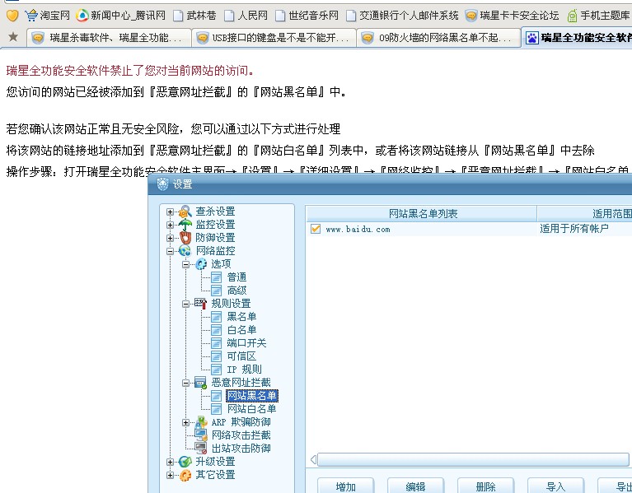Screen dimensions: 632x493
Task: Click the 编辑 button
Action: click(415, 486)
